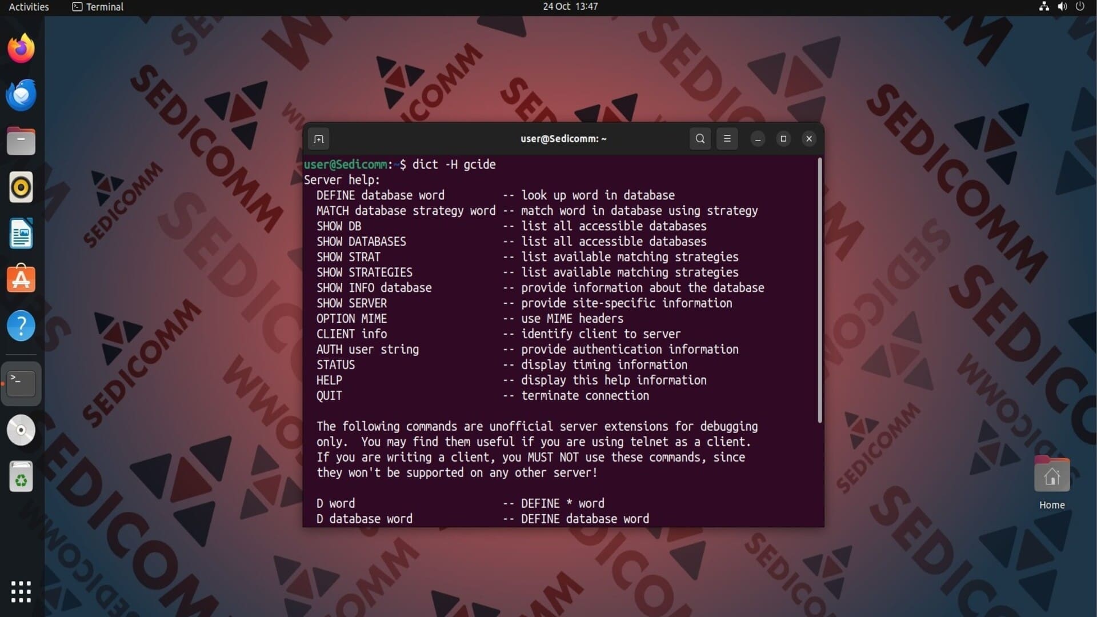
Task: Open the Files manager in dock
Action: (21, 141)
